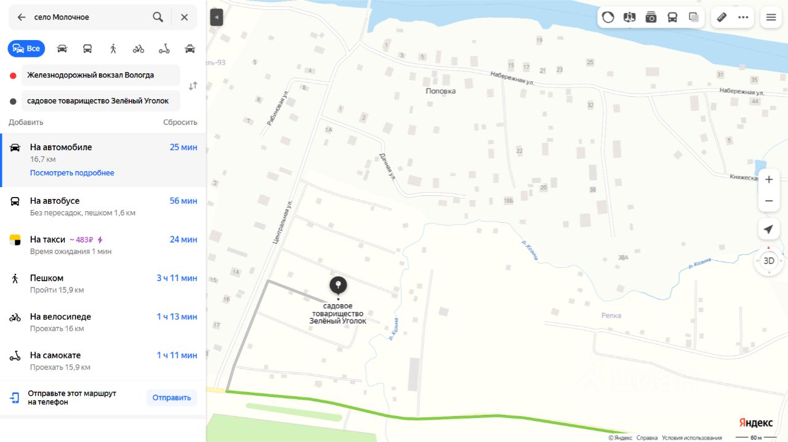Screen dimensions: 788x442
Task: Select the Все routes tab
Action: coord(26,49)
